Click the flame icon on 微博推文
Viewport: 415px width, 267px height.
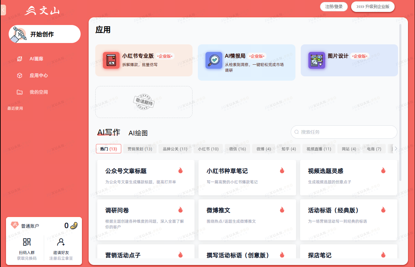click(282, 210)
